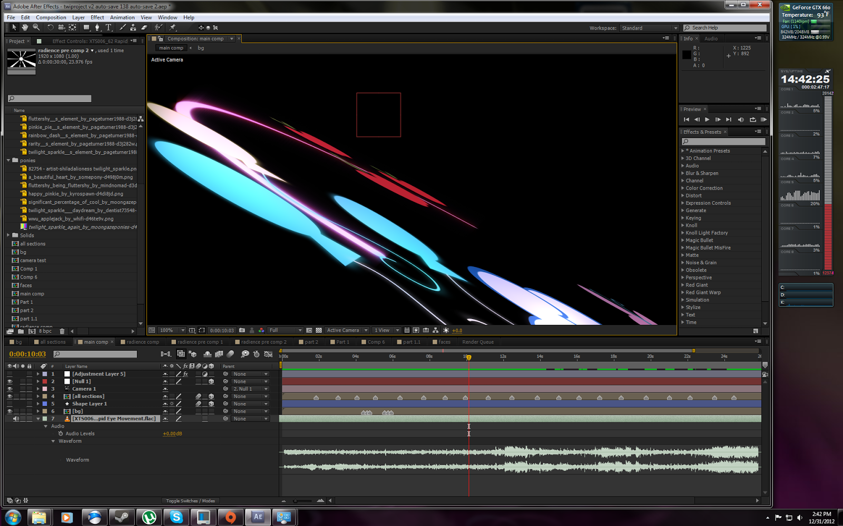The image size is (843, 526).
Task: Toggle 3D switch for all sections layer
Action: (x=211, y=396)
